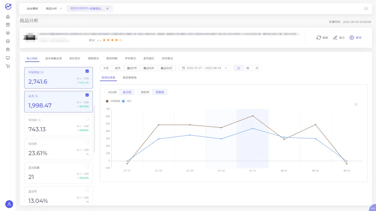This screenshot has height=211, width=376.
Task: Click the product thumbnail image
Action: point(30,37)
